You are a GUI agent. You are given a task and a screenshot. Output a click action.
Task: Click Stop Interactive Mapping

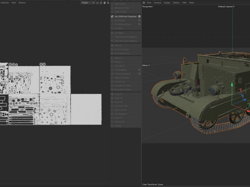pyautogui.click(x=126, y=41)
